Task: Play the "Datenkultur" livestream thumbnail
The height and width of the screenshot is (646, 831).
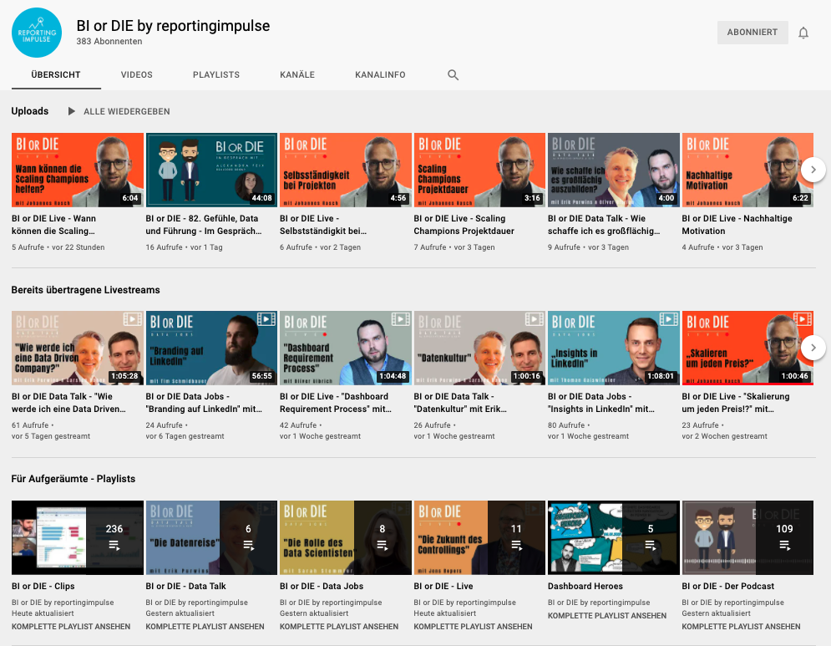Action: tap(479, 348)
